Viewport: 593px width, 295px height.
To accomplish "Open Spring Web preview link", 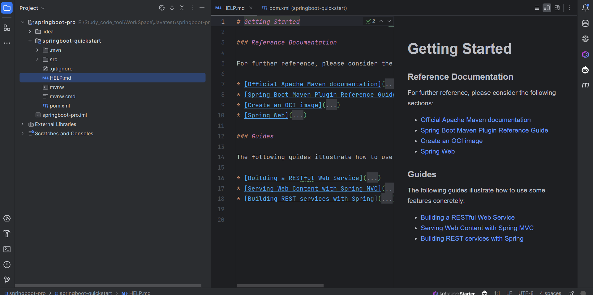I will [x=437, y=151].
